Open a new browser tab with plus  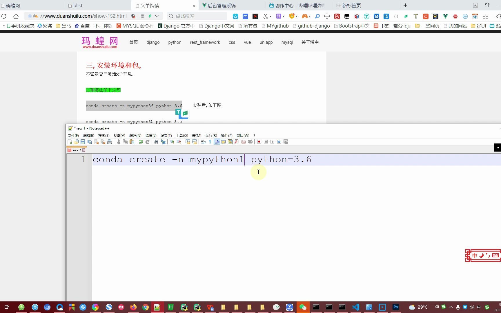[x=405, y=6]
